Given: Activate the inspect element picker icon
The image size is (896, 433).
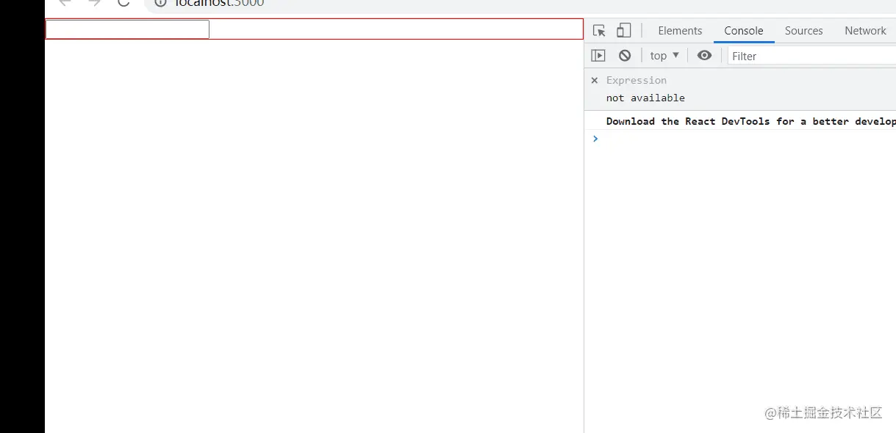Looking at the screenshot, I should (x=599, y=31).
